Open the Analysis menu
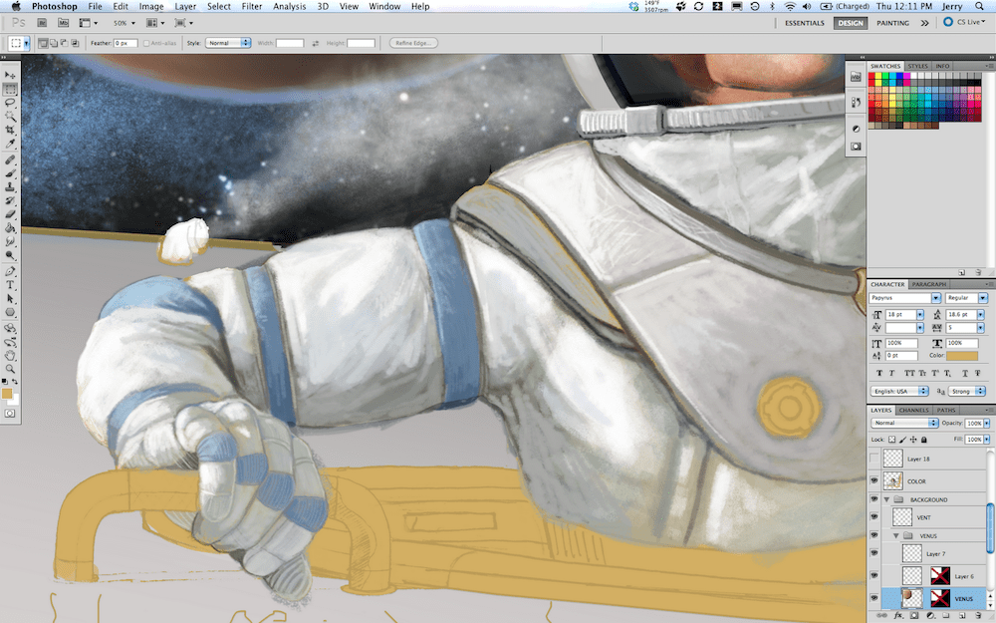 pos(289,6)
